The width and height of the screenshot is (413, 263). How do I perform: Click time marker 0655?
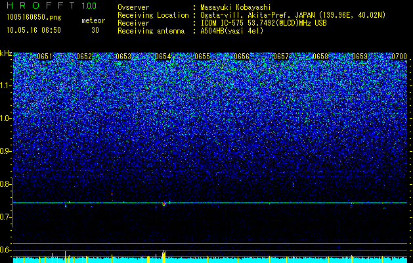click(202, 57)
